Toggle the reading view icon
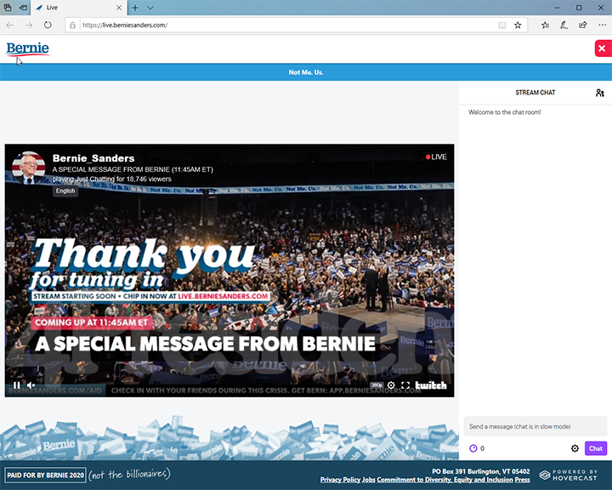This screenshot has height=490, width=612. 502,25
